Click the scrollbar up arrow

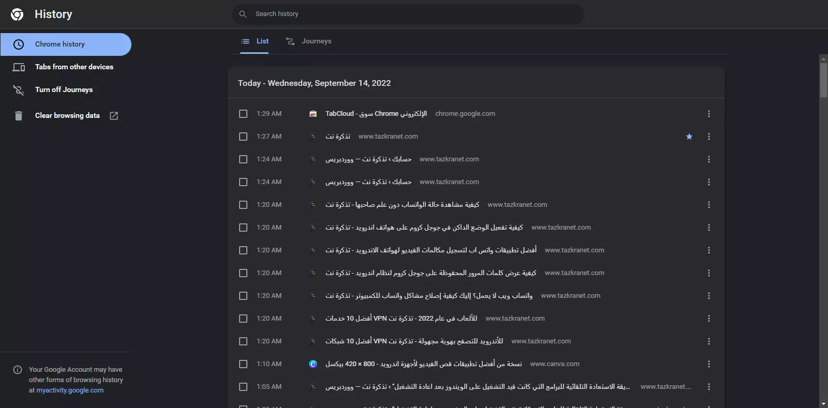[823, 59]
